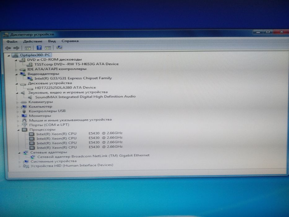Select the Мыши и иные указывающие устройства label

(x=70, y=120)
